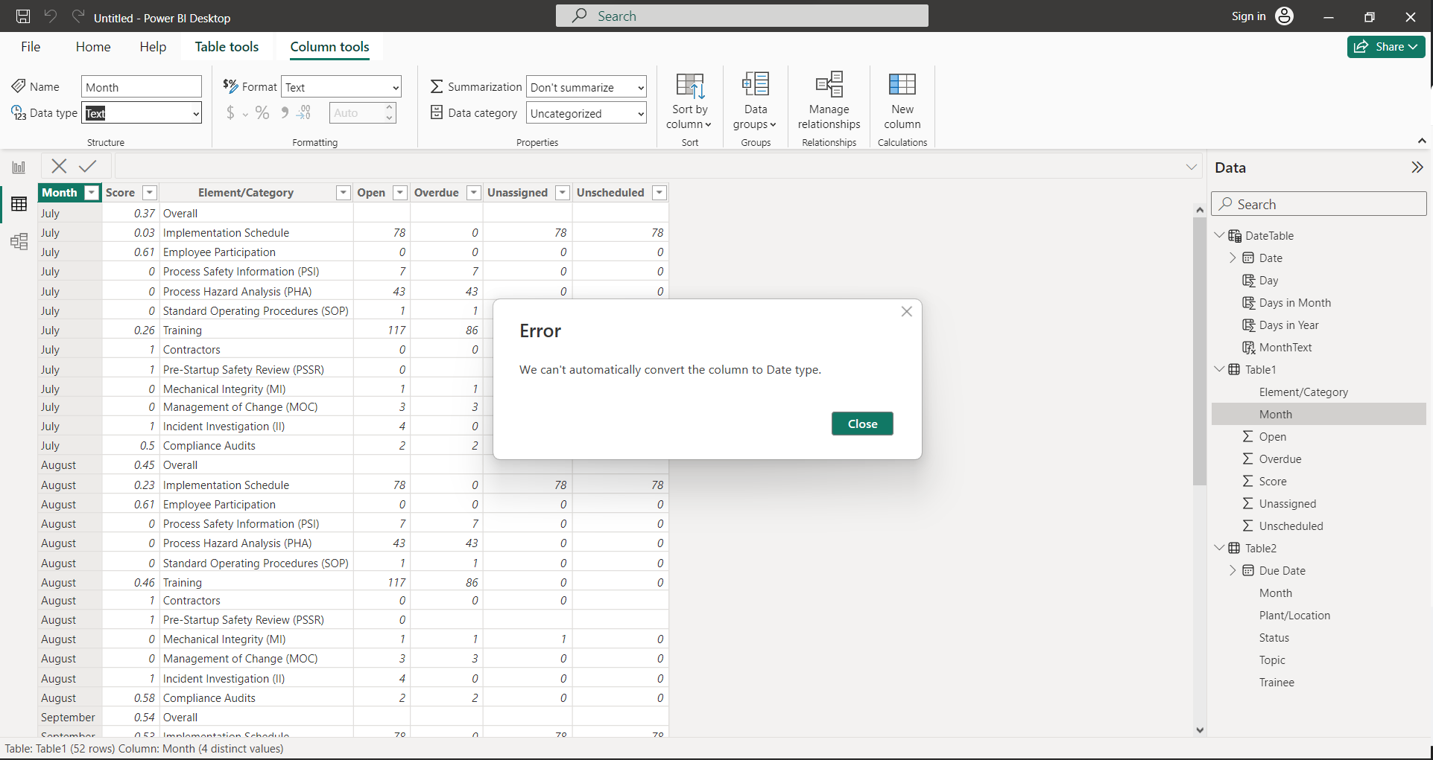Click the Close button in Error dialog
Screen dimensions: 1433x760
click(x=862, y=424)
